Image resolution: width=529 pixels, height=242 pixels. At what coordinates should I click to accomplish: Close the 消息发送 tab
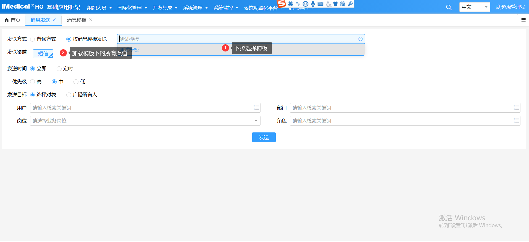[x=54, y=20]
